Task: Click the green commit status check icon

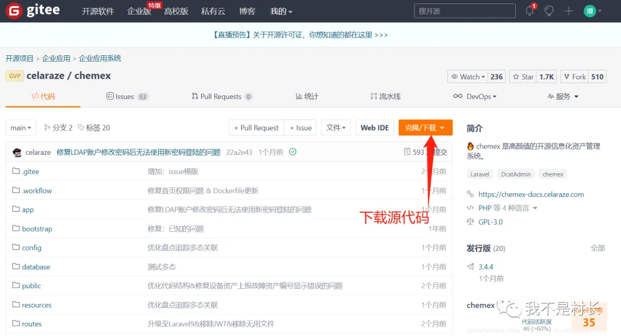Action: [293, 152]
